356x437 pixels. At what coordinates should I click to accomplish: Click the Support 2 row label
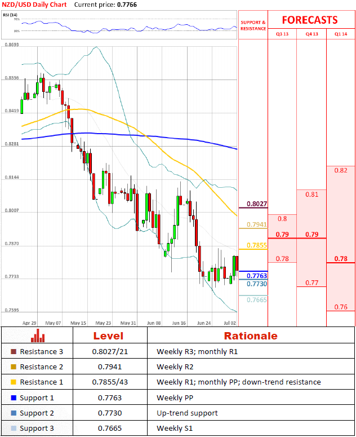tap(37, 413)
